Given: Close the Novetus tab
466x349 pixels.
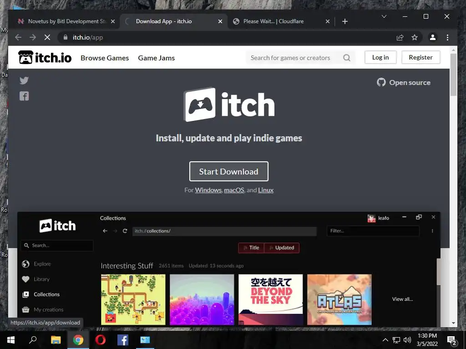Looking at the screenshot, I should pyautogui.click(x=113, y=21).
